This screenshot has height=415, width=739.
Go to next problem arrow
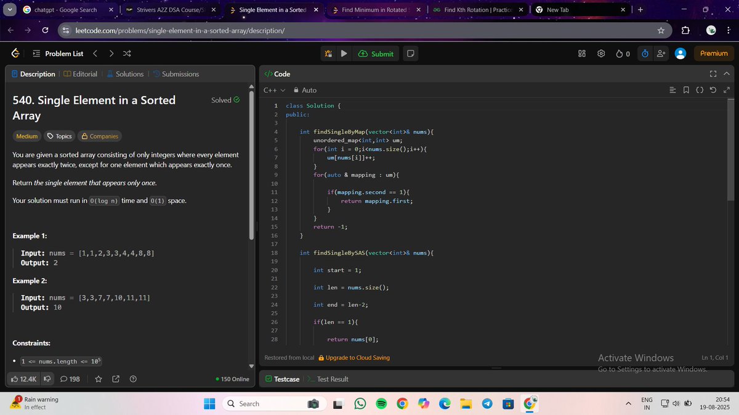[111, 53]
